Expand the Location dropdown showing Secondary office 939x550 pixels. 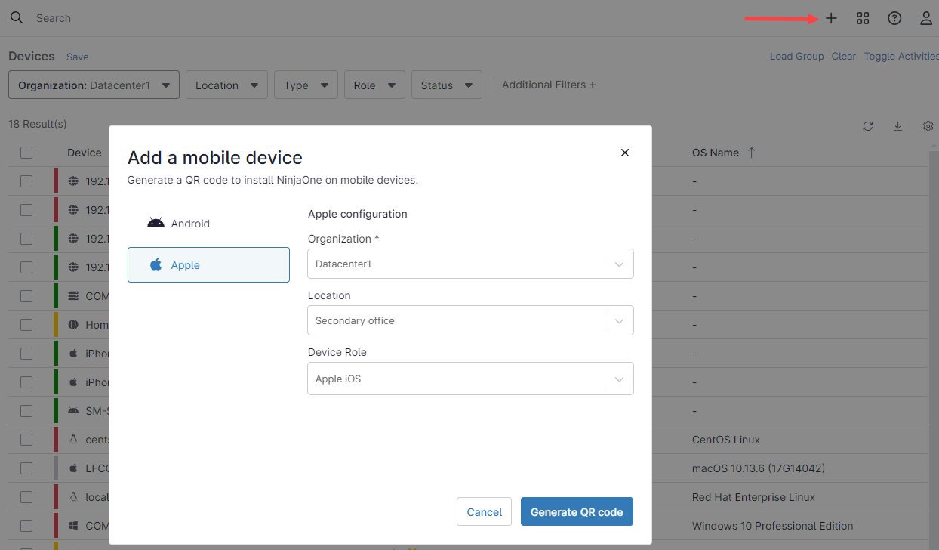469,320
